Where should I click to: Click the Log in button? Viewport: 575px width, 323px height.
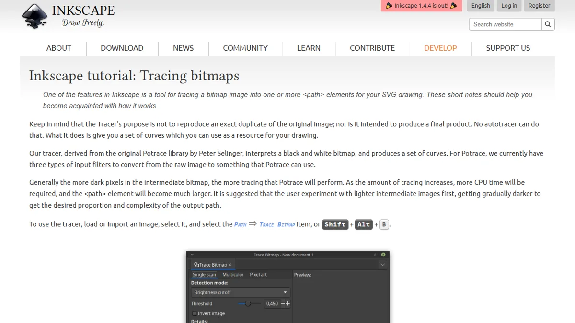509,6
